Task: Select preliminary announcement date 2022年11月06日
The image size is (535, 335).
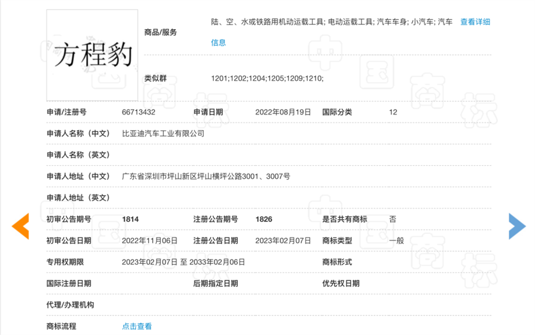Action: (x=149, y=241)
